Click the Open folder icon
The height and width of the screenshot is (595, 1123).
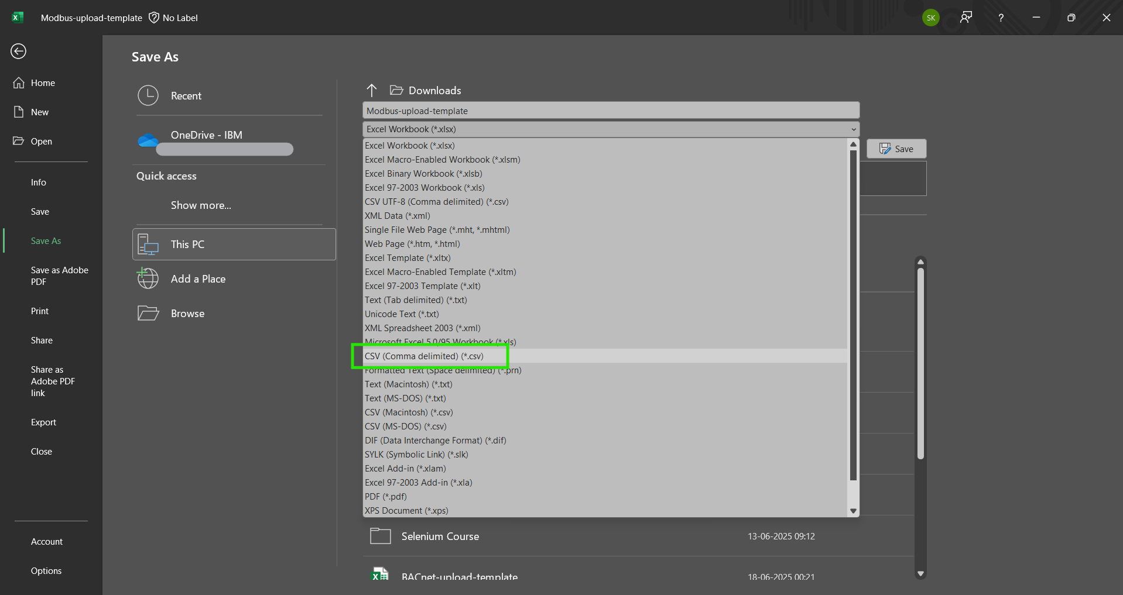(x=19, y=141)
